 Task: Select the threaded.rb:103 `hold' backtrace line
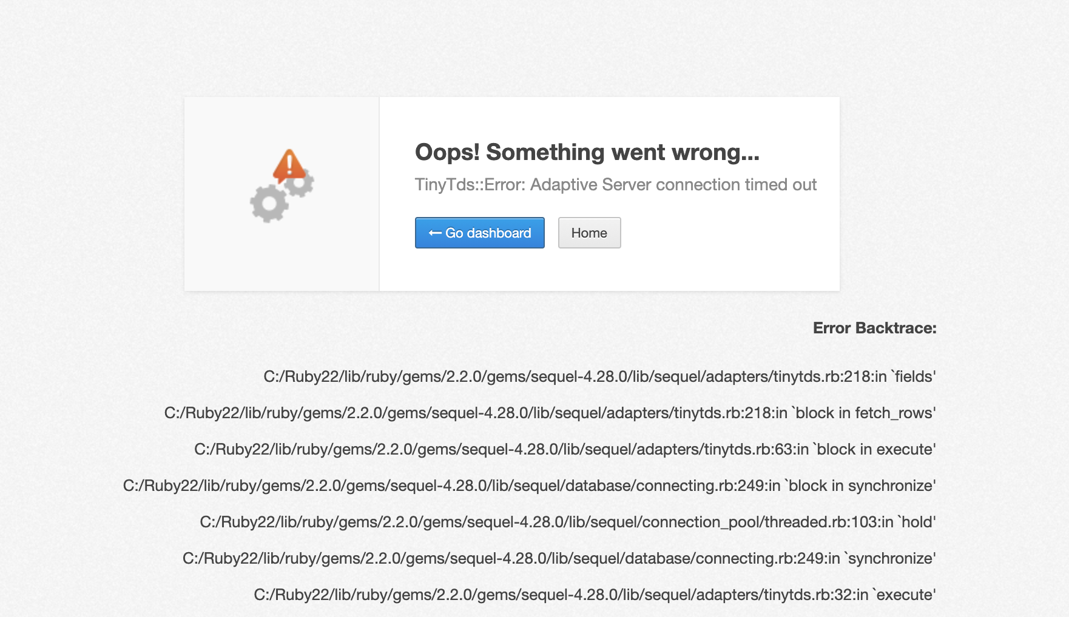tap(568, 522)
